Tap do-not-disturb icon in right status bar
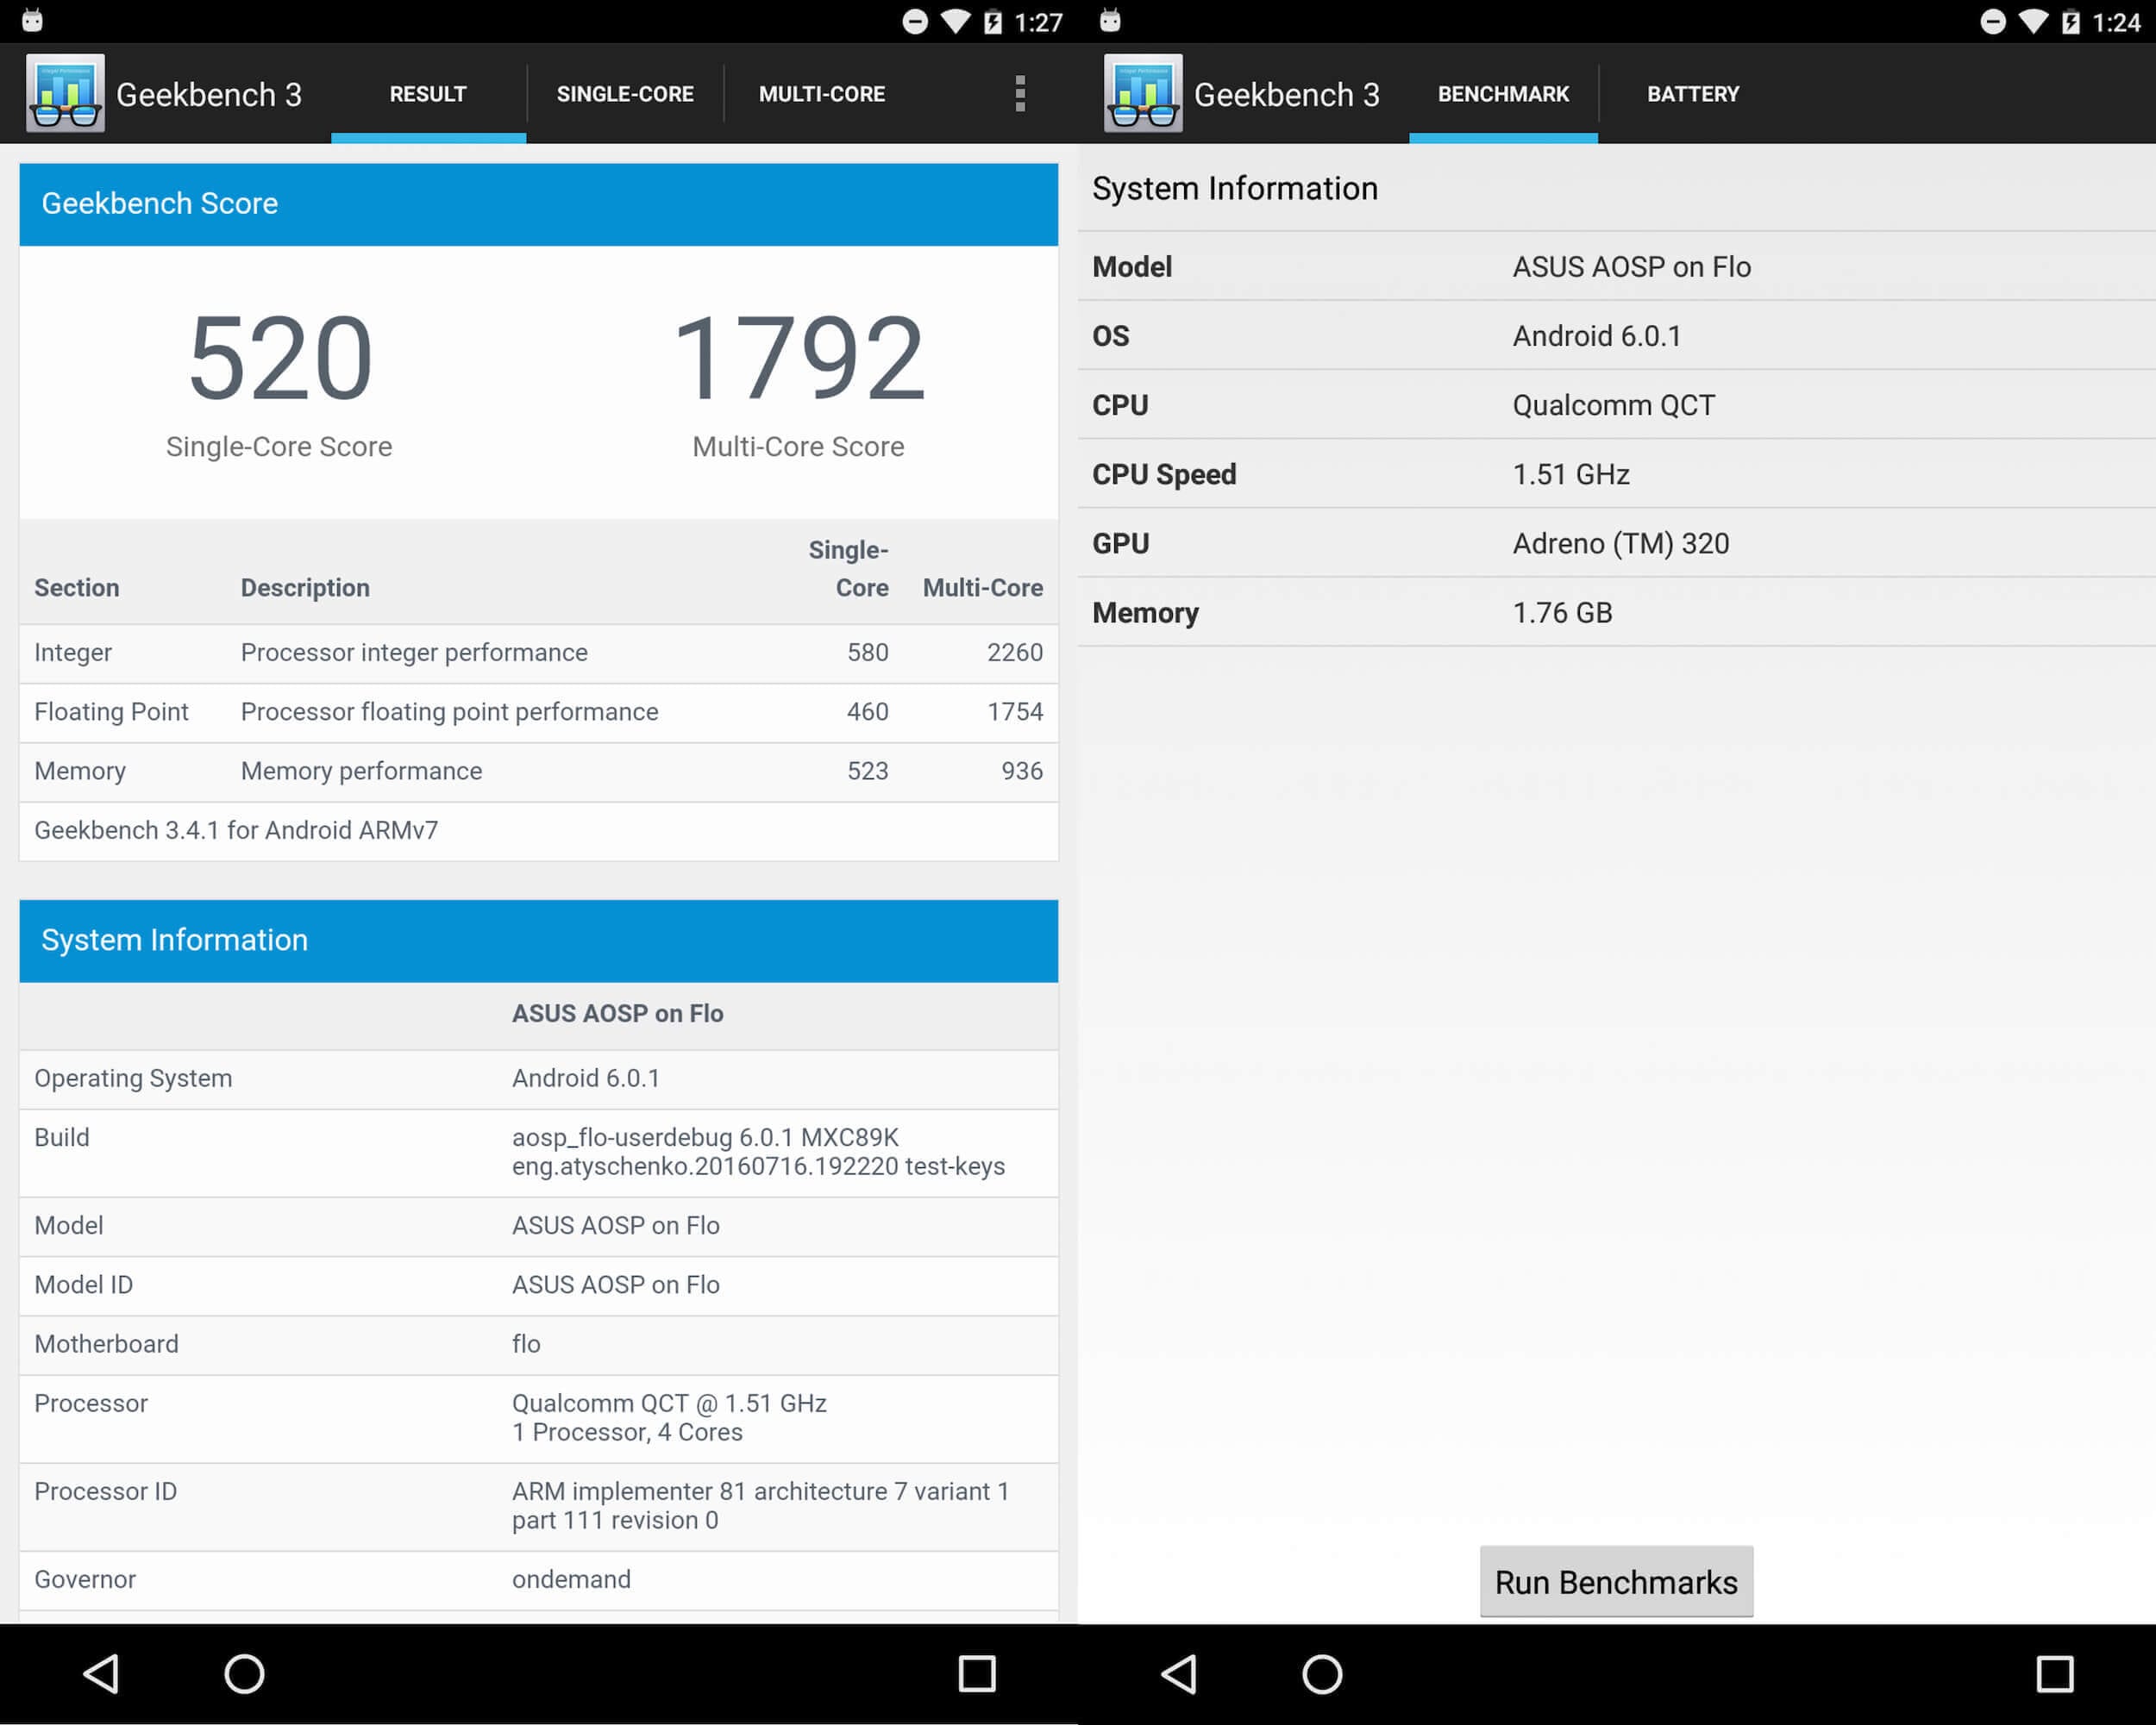 click(1993, 22)
